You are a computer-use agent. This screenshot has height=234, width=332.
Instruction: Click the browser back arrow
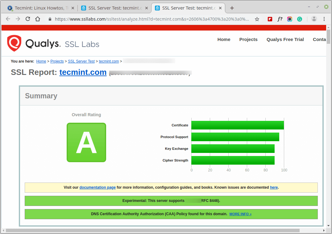pos(8,19)
